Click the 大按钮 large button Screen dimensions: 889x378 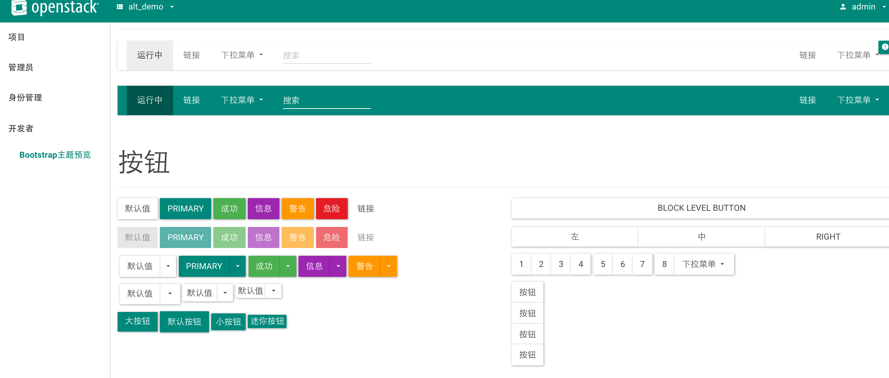pyautogui.click(x=138, y=321)
